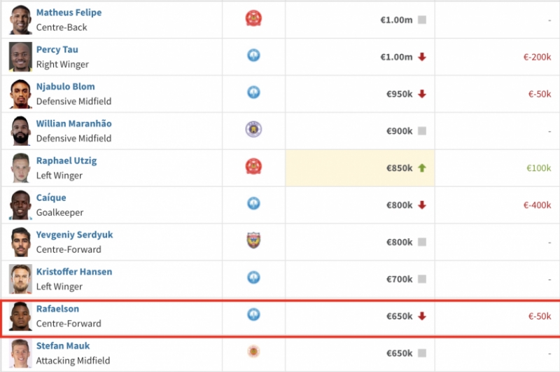Click the Raphael Utzig name link
The width and height of the screenshot is (560, 372).
click(66, 160)
